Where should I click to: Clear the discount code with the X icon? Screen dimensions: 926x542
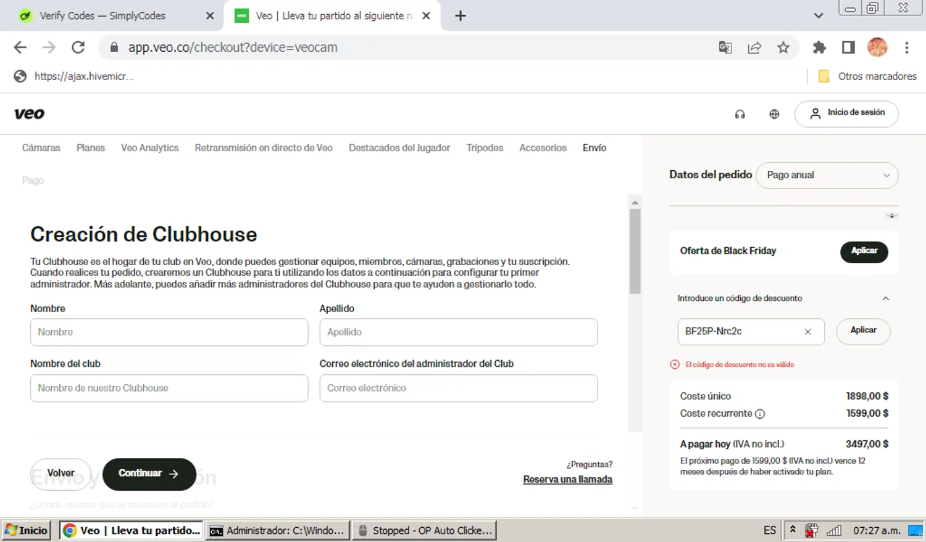click(807, 332)
